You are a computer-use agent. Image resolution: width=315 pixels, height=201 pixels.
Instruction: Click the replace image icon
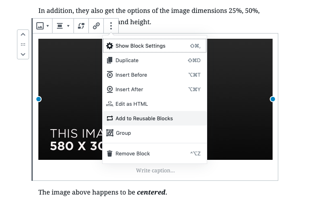pos(81,26)
